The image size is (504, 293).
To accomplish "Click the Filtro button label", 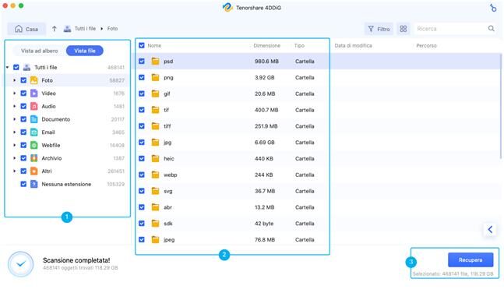I will [x=383, y=30].
